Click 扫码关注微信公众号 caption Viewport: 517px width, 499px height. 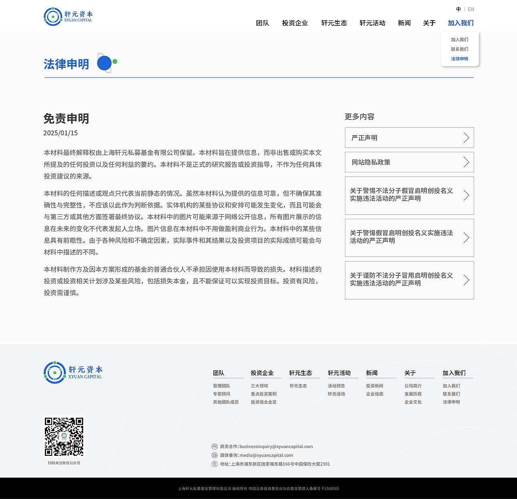pos(64,463)
